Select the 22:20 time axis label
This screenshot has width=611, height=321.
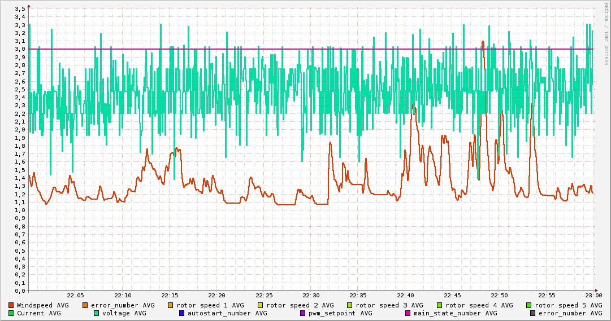coord(217,296)
